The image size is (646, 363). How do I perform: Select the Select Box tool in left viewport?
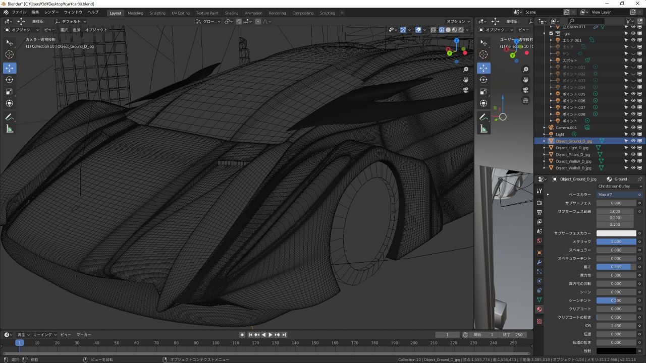10,43
